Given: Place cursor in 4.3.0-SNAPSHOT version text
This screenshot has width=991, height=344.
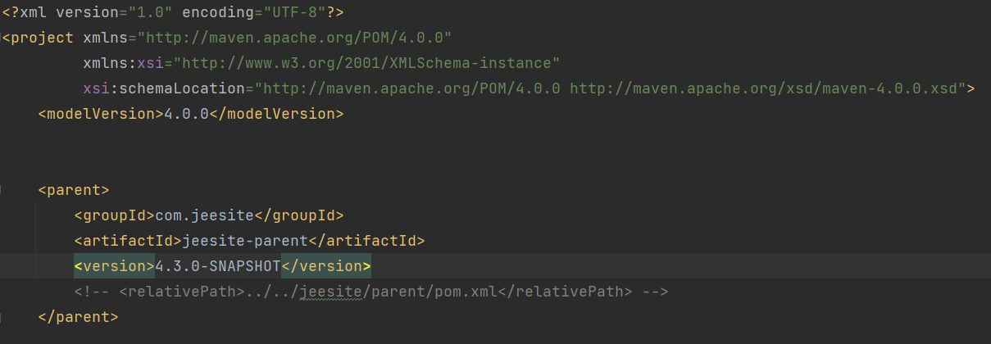Looking at the screenshot, I should [x=218, y=266].
